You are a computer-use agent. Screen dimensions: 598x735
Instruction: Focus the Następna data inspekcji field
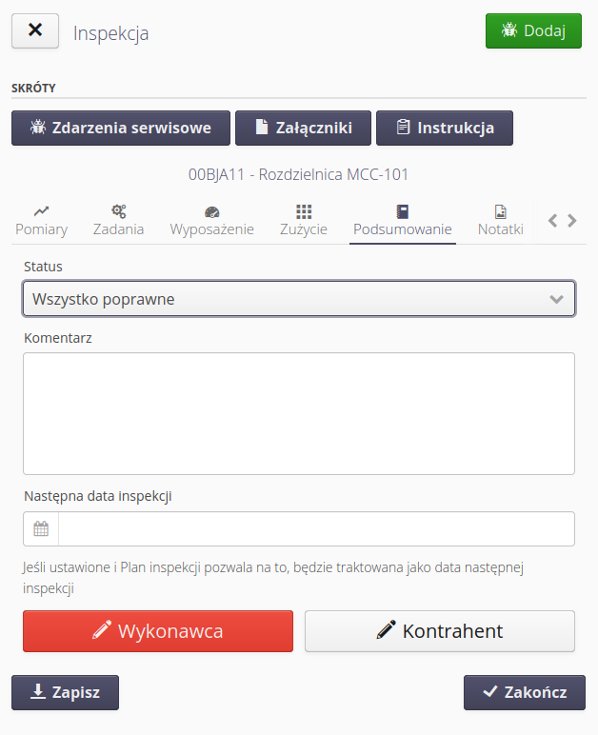coord(316,528)
